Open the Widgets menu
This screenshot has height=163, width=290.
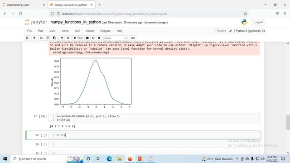(105, 31)
